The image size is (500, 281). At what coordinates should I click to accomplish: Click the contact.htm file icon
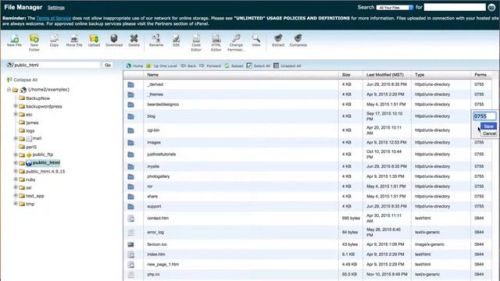coord(130,219)
